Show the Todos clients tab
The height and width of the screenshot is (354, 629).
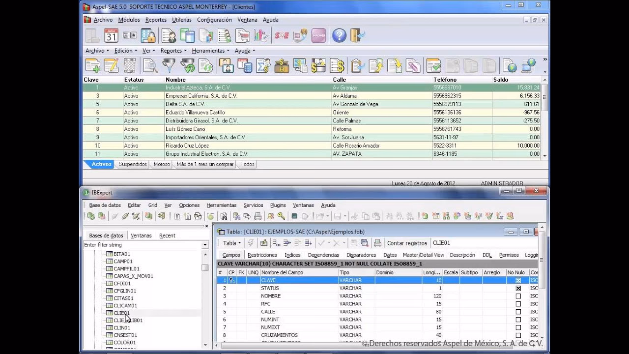[247, 164]
